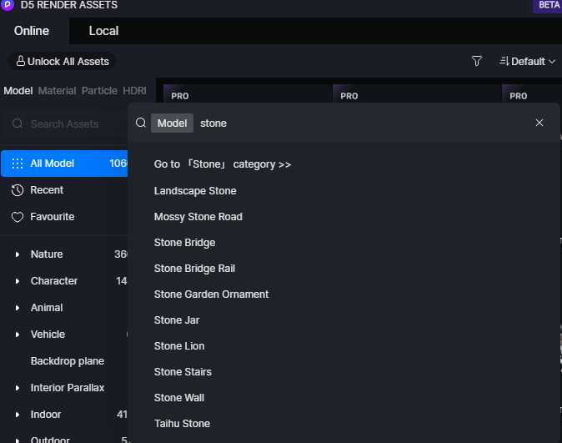Click the D5 Render logo icon

pyautogui.click(x=8, y=5)
